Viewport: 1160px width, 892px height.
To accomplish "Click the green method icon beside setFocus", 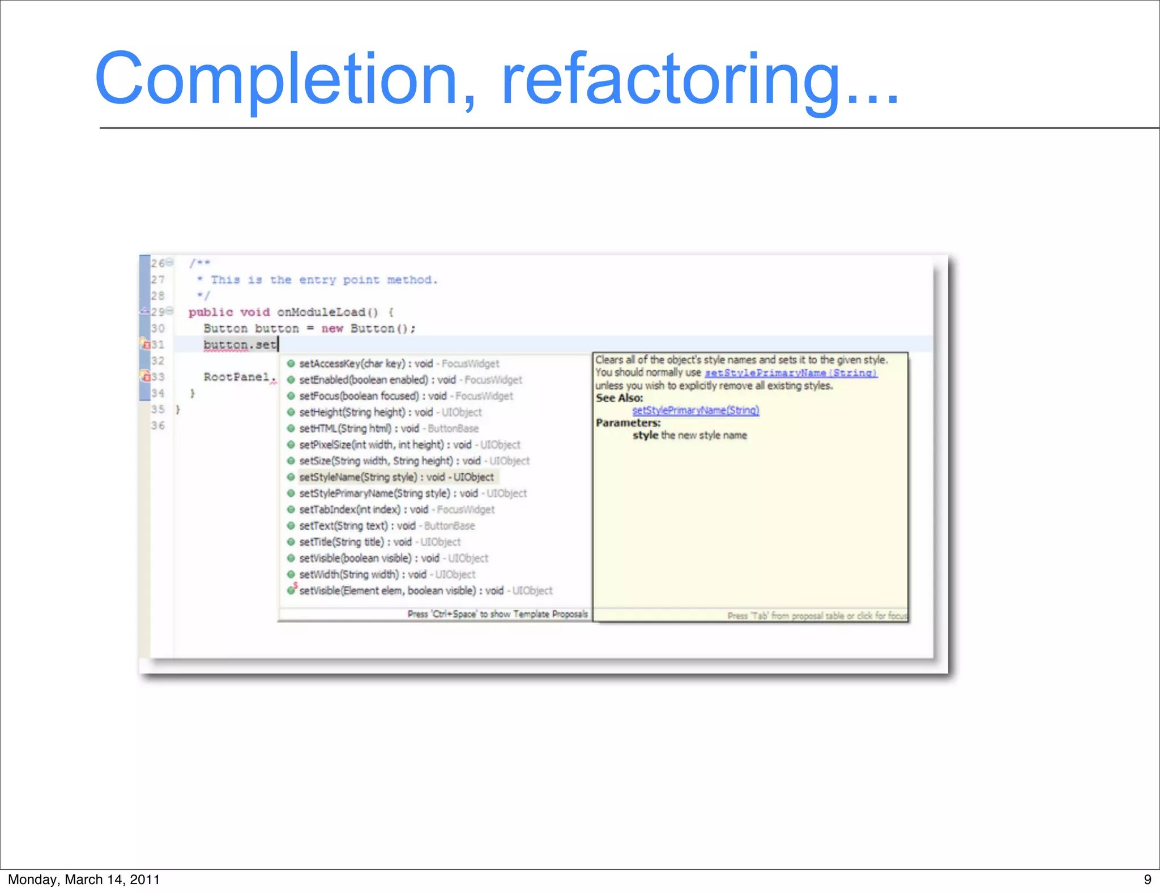I will [x=291, y=396].
